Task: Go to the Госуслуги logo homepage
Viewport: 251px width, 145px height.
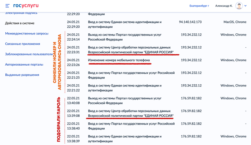Action: point(26,6)
